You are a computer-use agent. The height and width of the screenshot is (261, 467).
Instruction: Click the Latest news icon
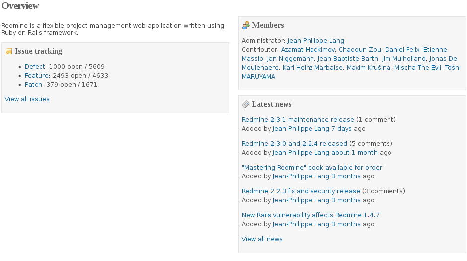(x=245, y=104)
